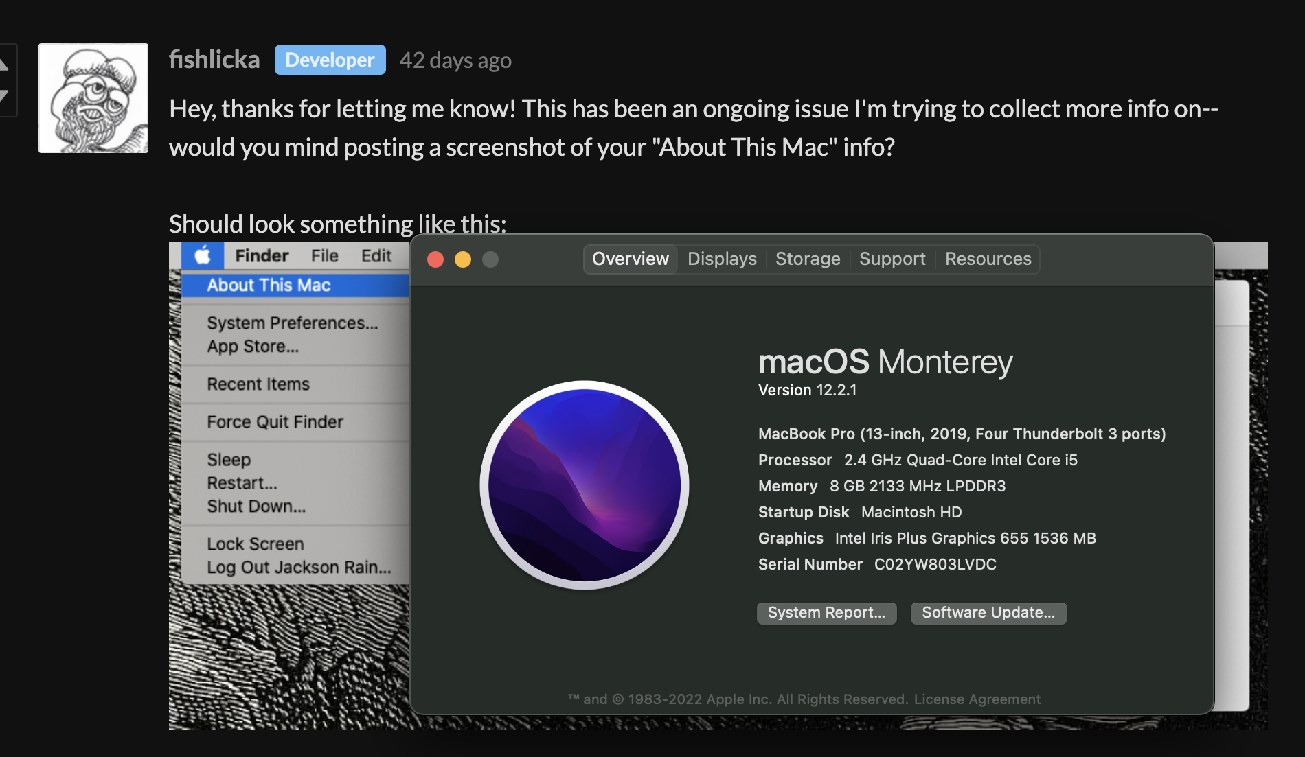Image resolution: width=1305 pixels, height=757 pixels.
Task: Click the Version 12.2.1 text
Action: coord(807,390)
